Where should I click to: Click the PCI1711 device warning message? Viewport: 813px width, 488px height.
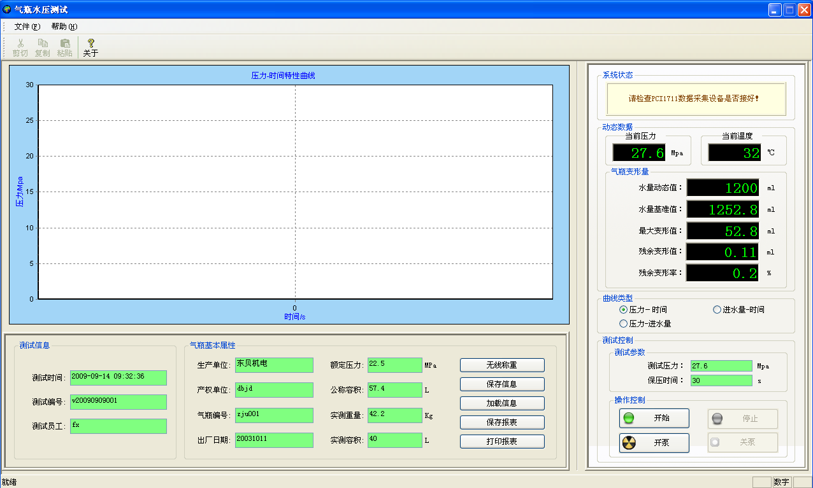click(x=696, y=99)
